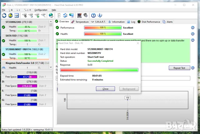The width and height of the screenshot is (200, 134).
Task: Click help icon beside Performance Excellent row
Action: [192, 28]
